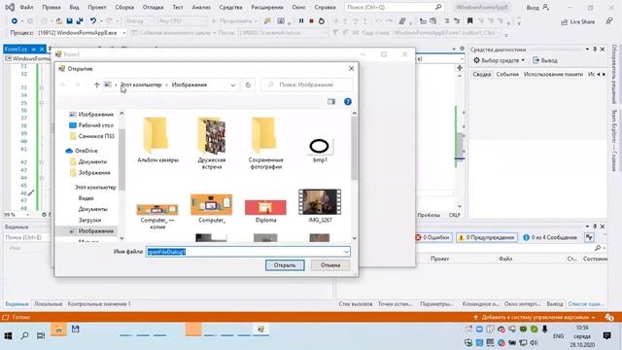Select Загрузки in navigation pane
622x350 pixels.
[x=89, y=220]
